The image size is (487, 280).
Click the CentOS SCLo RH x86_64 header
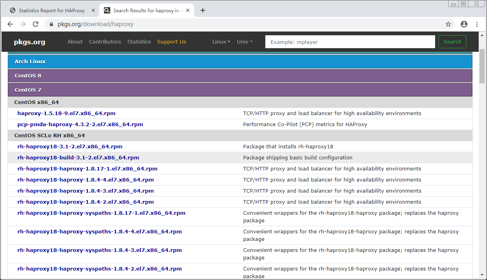tap(240, 136)
